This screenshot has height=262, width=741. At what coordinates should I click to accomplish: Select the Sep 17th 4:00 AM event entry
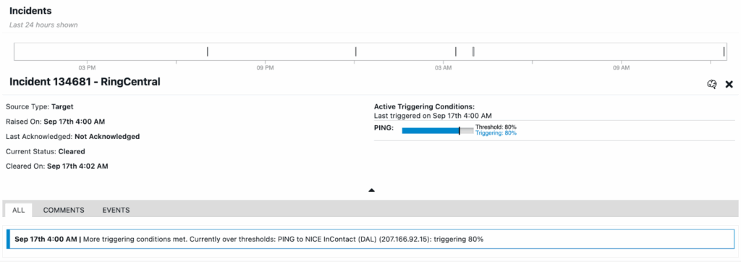(x=370, y=240)
